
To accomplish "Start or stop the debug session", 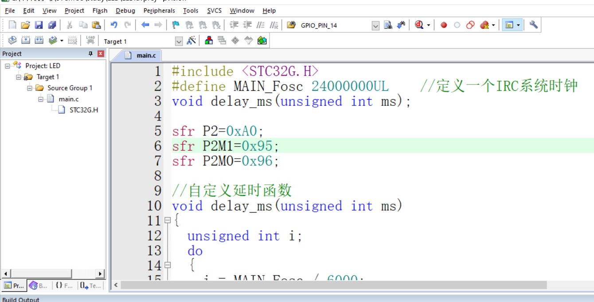I will (x=419, y=25).
